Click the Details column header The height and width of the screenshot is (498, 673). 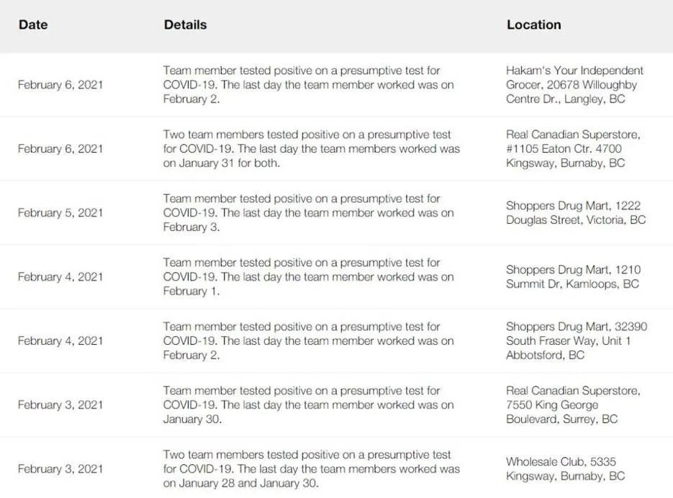[x=185, y=24]
